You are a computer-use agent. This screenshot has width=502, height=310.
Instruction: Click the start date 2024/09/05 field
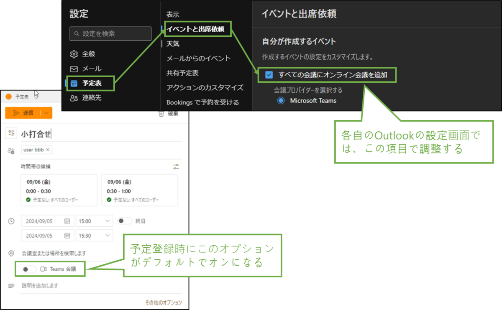47,221
